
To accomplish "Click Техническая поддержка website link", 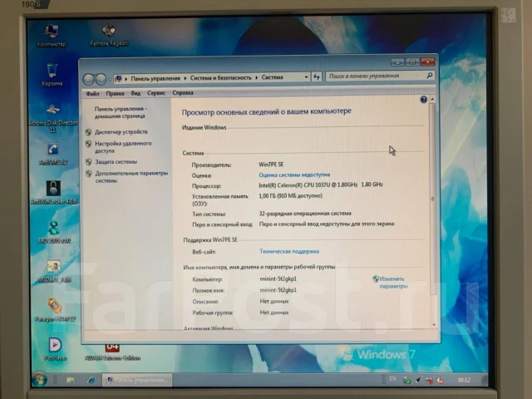I will tap(289, 251).
